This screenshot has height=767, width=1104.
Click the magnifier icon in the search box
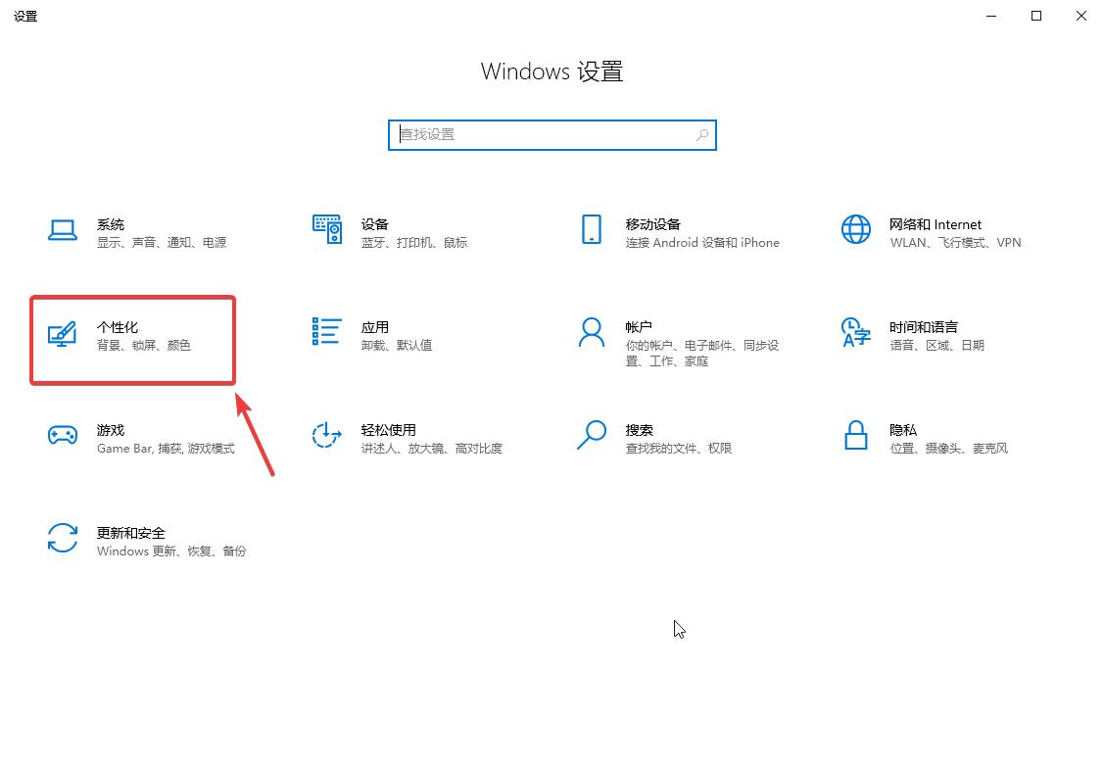click(x=702, y=134)
